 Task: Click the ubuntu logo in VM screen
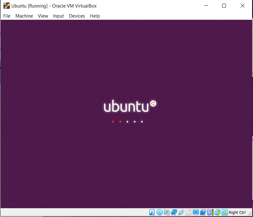click(x=130, y=106)
